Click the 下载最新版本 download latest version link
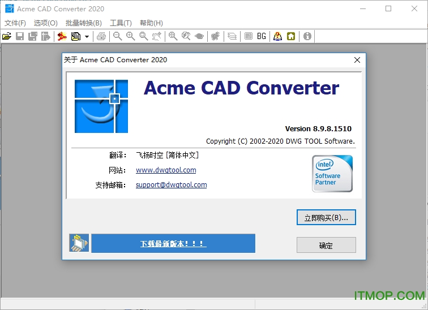The width and height of the screenshot is (428, 310). pyautogui.click(x=173, y=243)
